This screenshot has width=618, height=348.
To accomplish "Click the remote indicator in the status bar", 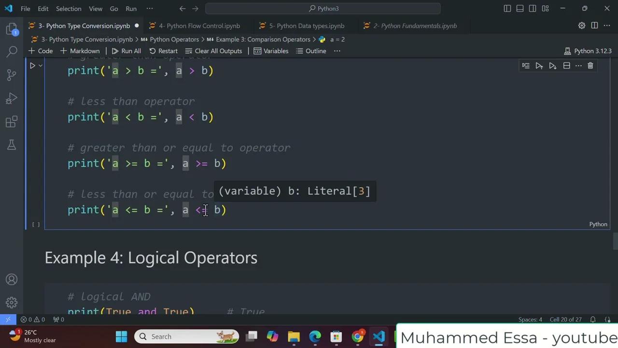I will click(8, 319).
